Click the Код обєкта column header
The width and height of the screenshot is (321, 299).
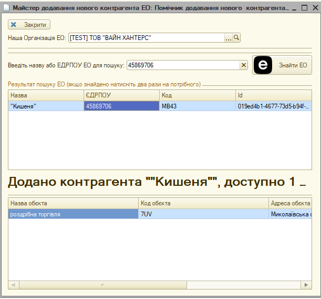[x=203, y=203]
